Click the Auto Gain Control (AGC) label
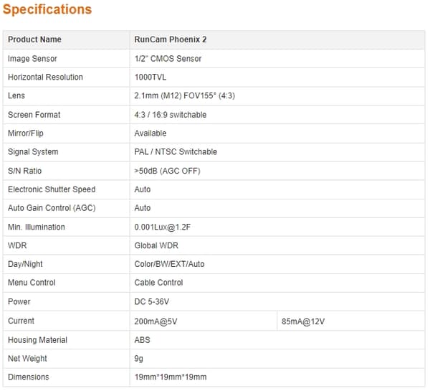The width and height of the screenshot is (430, 391). (x=52, y=208)
